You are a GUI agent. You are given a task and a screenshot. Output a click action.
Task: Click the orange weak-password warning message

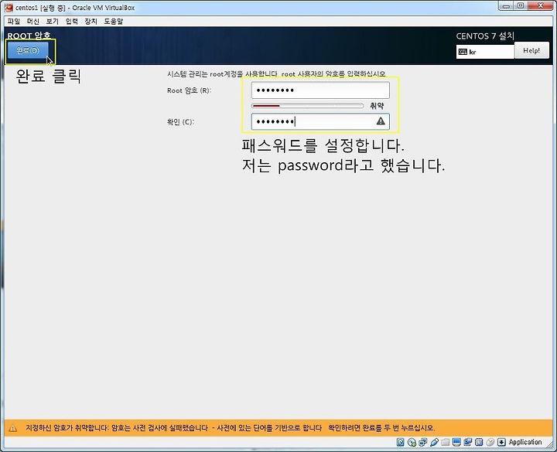pyautogui.click(x=230, y=428)
